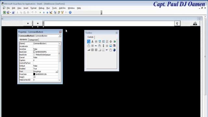
Task: Click Properties panel scrollbar up arrow
Action: click(59, 44)
